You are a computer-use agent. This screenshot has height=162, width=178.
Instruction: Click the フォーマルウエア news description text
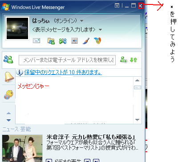click(x=92, y=145)
